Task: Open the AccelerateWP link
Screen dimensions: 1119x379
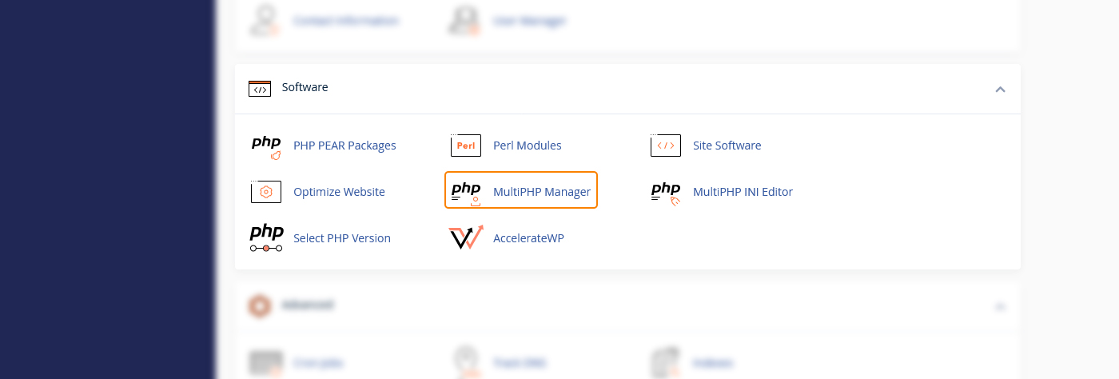Action: coord(528,238)
